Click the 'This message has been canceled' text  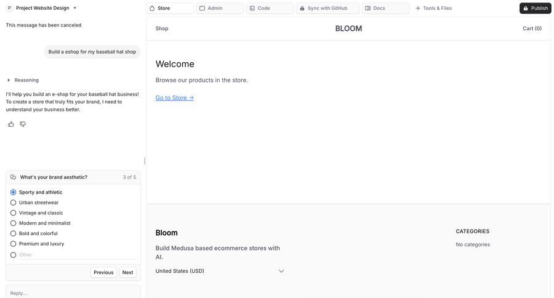coord(44,25)
